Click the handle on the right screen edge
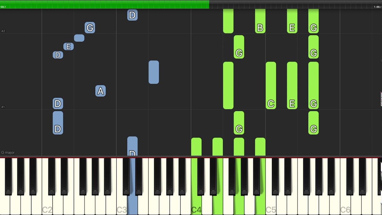382x215 pixels. click(381, 99)
